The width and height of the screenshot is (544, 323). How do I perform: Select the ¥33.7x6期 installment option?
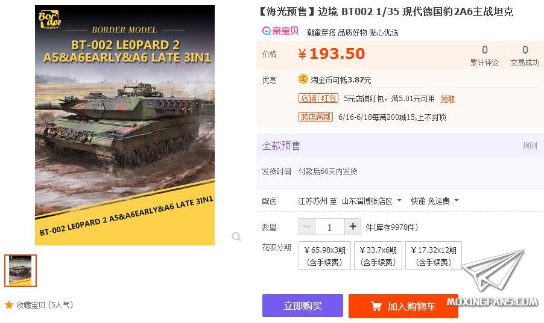378,256
